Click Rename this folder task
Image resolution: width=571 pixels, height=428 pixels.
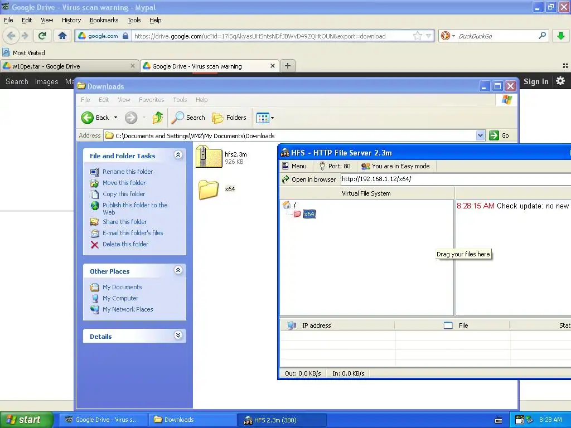128,172
